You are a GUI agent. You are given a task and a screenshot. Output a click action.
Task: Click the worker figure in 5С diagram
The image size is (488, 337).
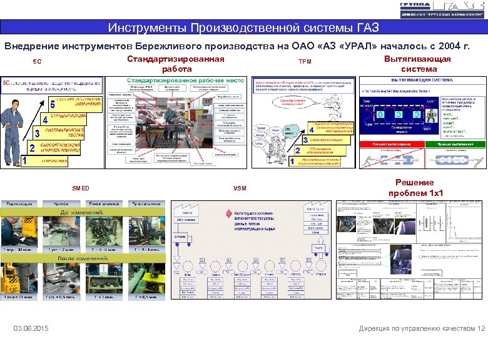11,133
